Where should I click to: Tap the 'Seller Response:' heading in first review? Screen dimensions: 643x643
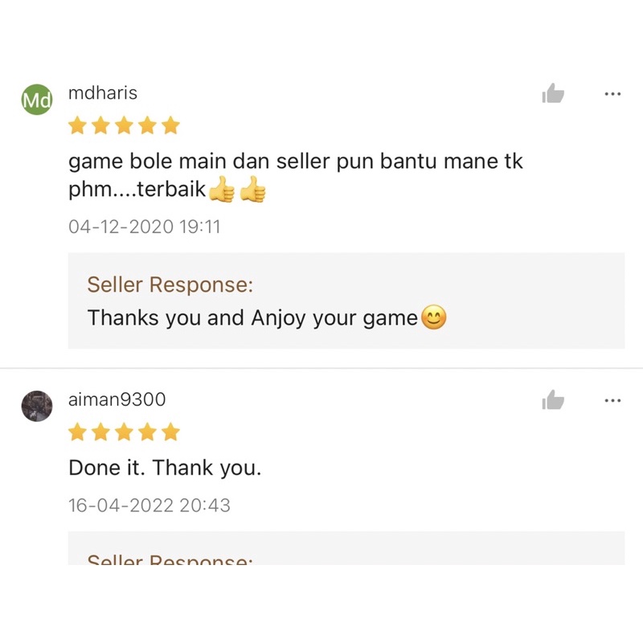click(x=170, y=285)
